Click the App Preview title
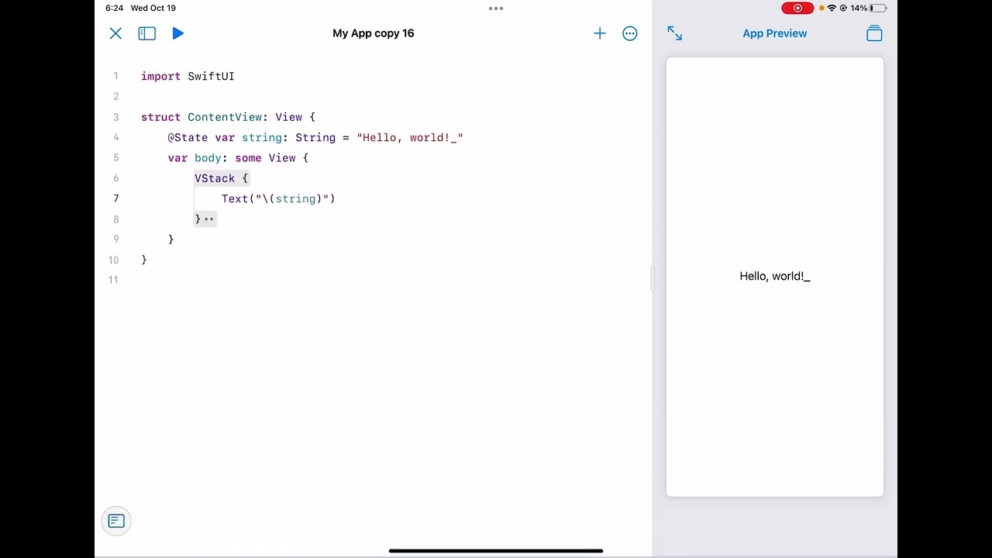The height and width of the screenshot is (558, 992). [x=775, y=33]
